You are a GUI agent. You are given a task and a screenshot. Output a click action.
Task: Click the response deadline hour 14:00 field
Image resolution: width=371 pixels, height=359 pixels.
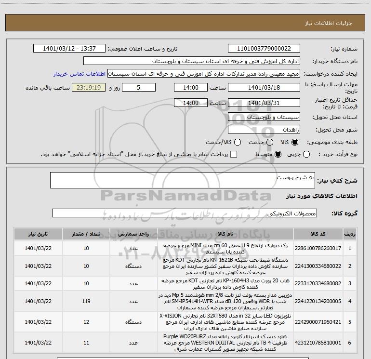click(191, 88)
